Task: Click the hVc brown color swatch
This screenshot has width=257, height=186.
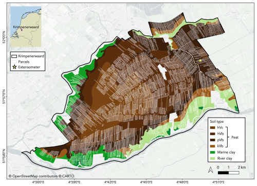Action: point(213,127)
